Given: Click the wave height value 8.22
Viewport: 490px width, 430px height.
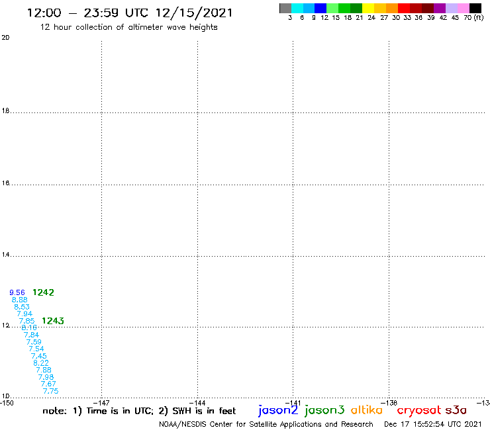Looking at the screenshot, I should click(x=41, y=363).
